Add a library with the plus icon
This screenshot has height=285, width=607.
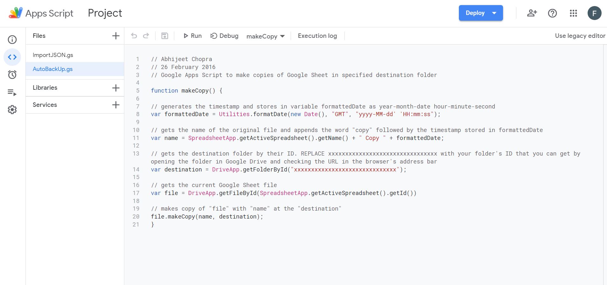pos(116,88)
